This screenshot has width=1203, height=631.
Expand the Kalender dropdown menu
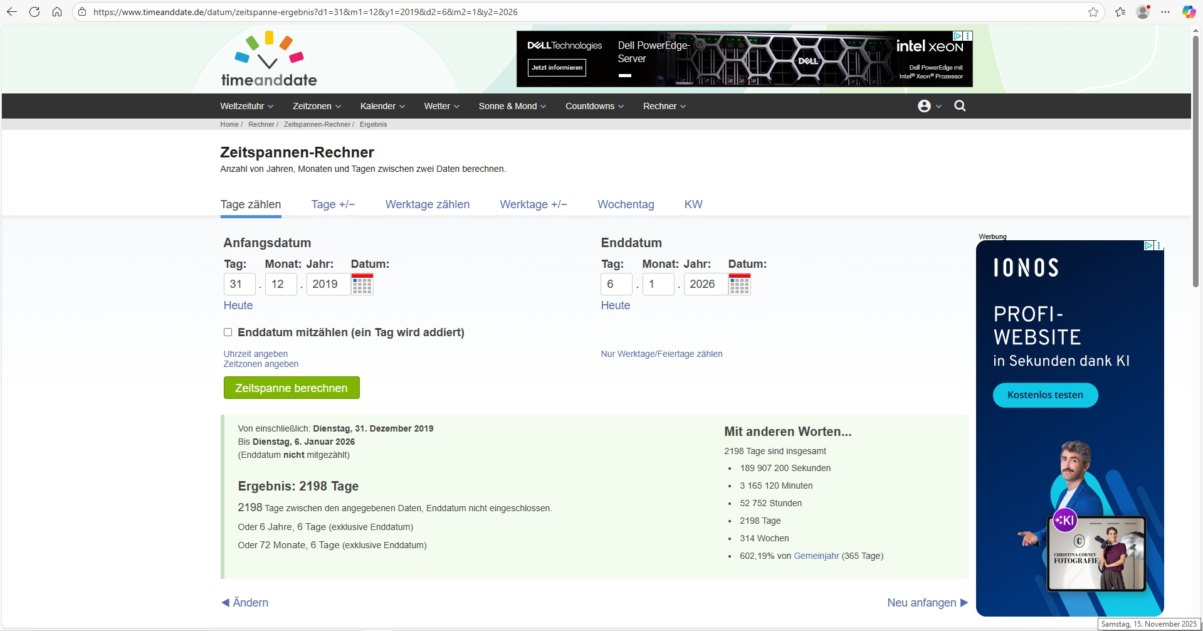pos(382,106)
